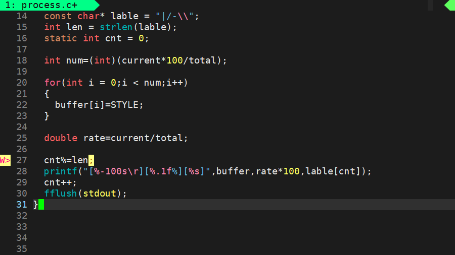Click line number 14 in the gutter
The image size is (455, 255).
(22, 16)
